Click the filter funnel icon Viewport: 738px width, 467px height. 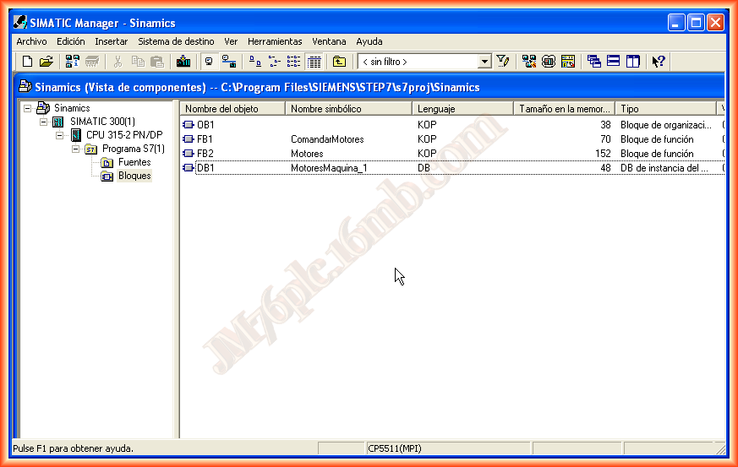[503, 62]
